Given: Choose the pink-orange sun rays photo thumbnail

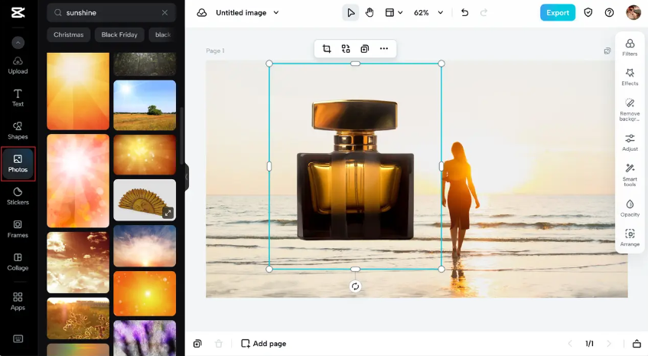Looking at the screenshot, I should [x=78, y=181].
